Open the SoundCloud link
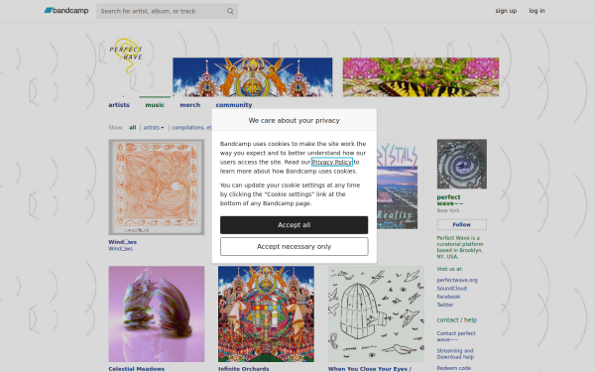 tap(451, 289)
